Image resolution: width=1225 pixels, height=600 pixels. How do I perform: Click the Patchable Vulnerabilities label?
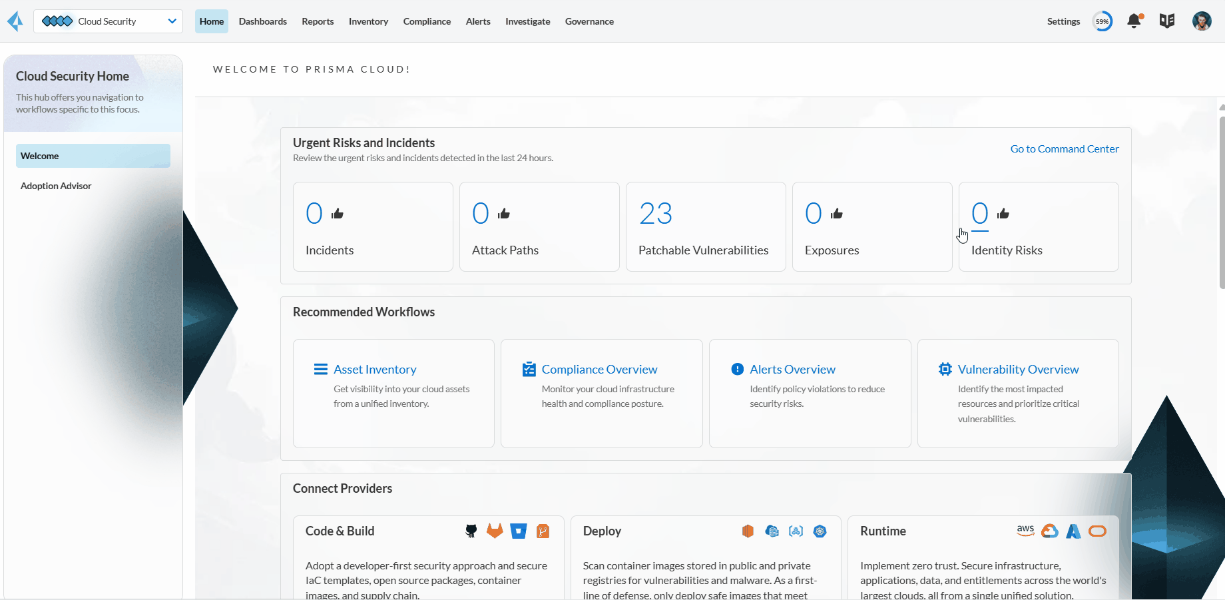coord(703,250)
